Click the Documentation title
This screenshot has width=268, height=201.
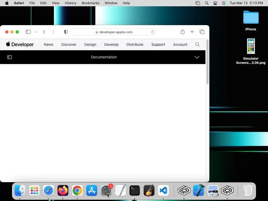click(104, 57)
